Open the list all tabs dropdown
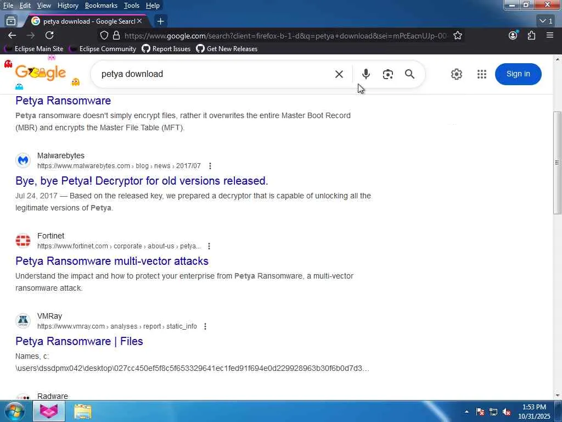This screenshot has width=562, height=422. tap(546, 21)
